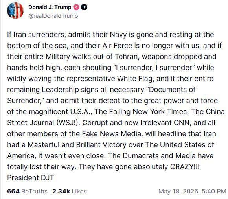Screen dimensions: 228x199
Task: Click the black plus badge icon
Action: click(x=84, y=7)
